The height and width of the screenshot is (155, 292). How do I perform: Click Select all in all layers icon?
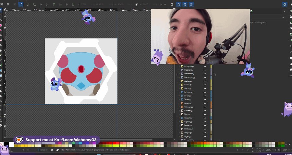click(8, 4)
